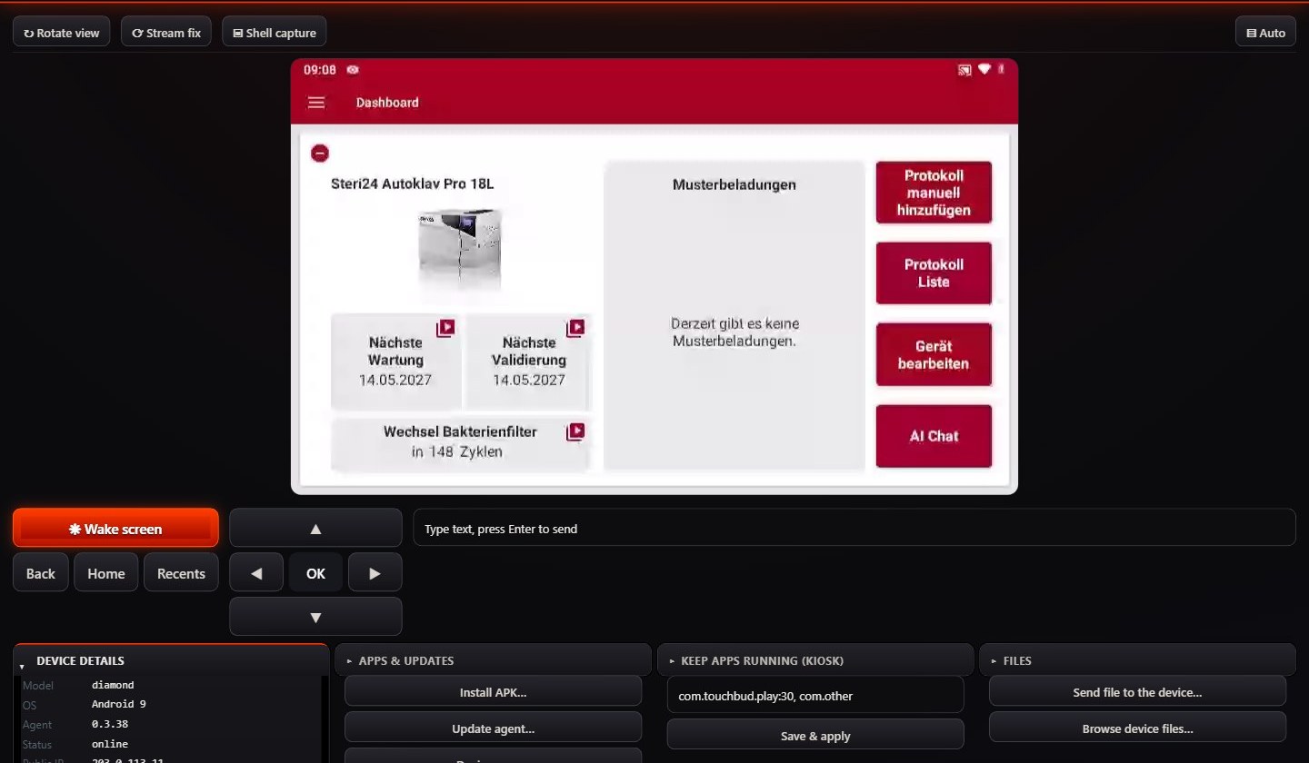Click the kiosk apps field with com.touchbud.play:30
The height and width of the screenshot is (763, 1309).
click(x=815, y=695)
